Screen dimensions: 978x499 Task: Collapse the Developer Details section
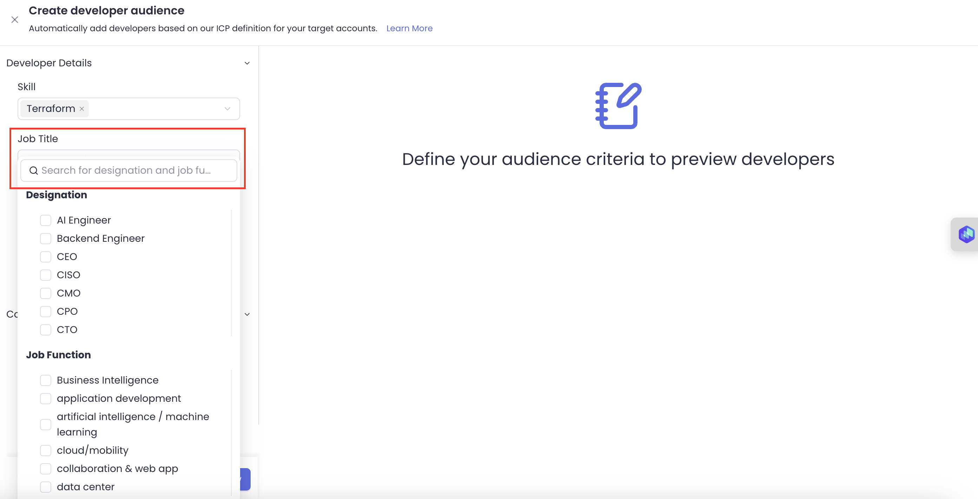coord(247,64)
